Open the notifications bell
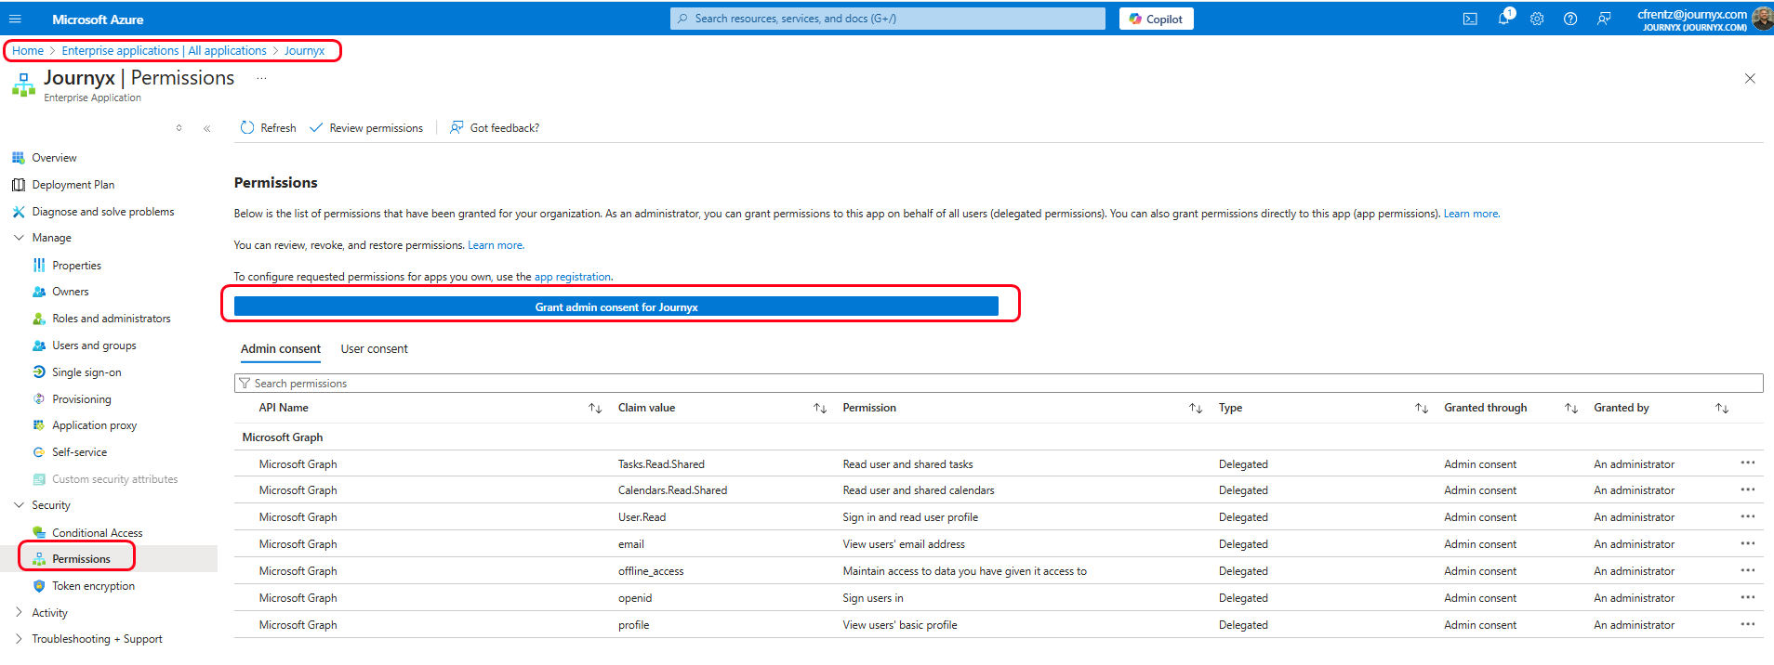The height and width of the screenshot is (665, 1774). click(1504, 18)
